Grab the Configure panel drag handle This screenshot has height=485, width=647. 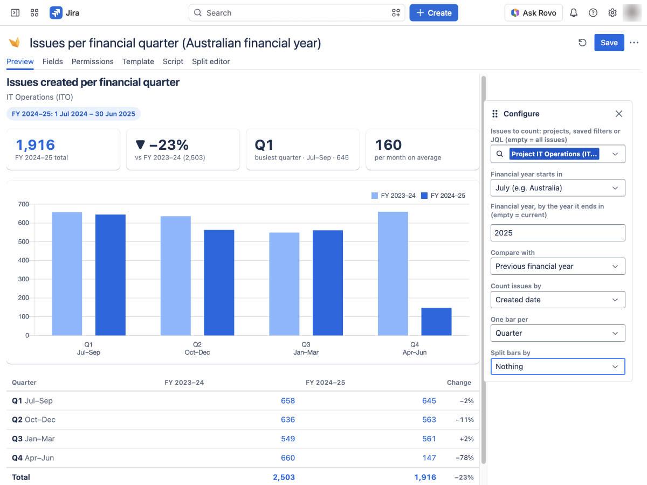click(495, 114)
